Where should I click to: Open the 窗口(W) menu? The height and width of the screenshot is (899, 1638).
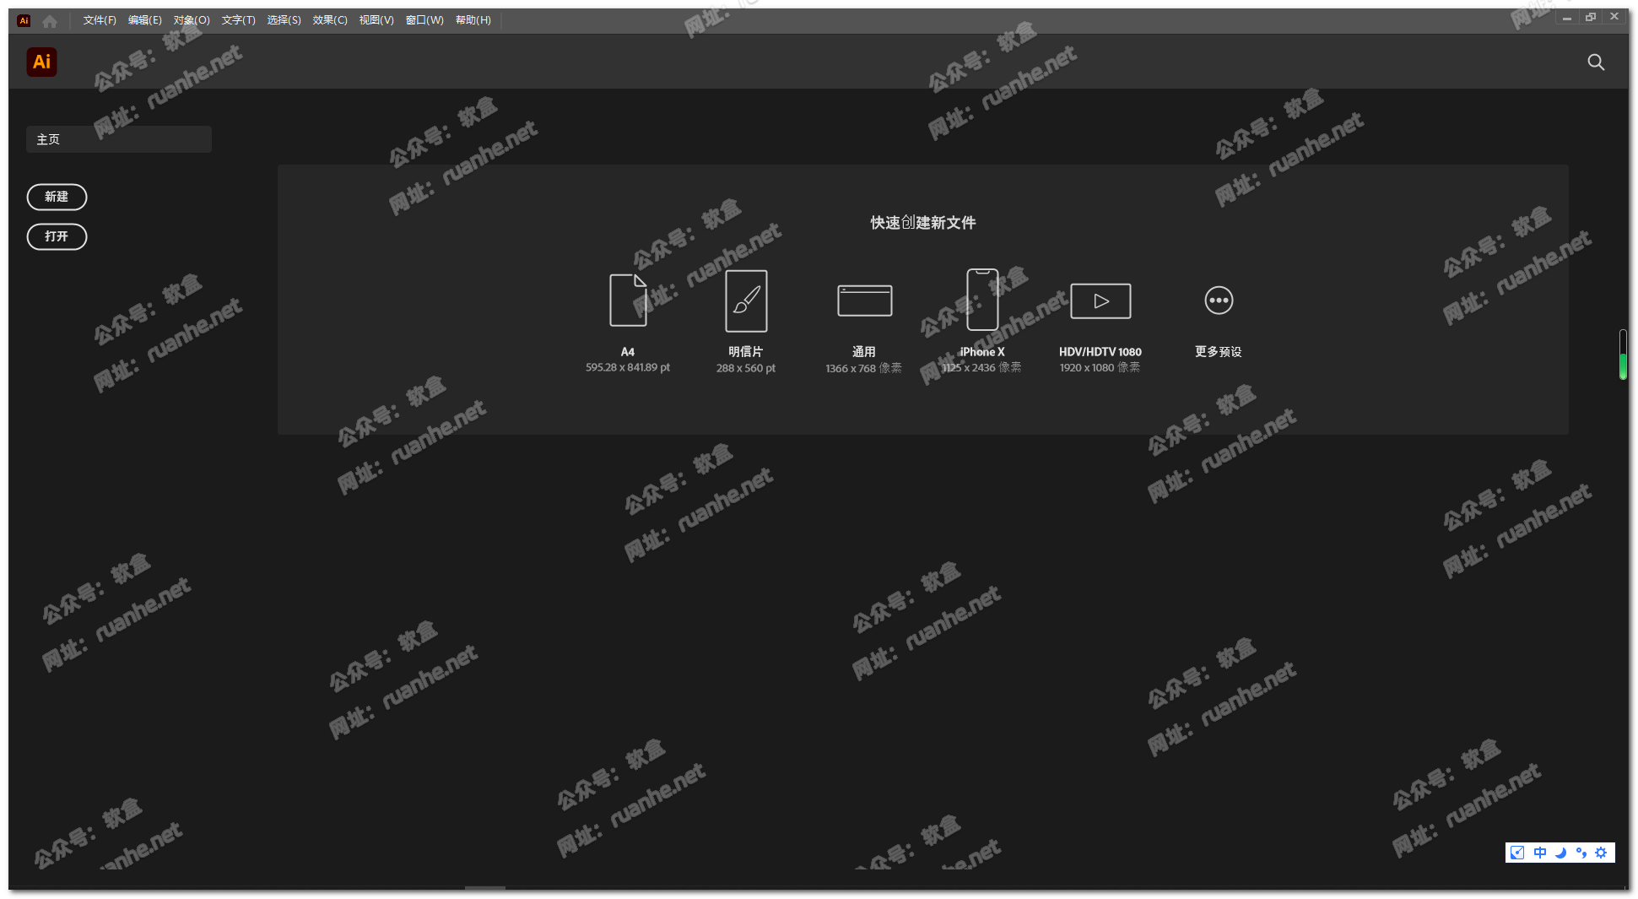tap(424, 20)
